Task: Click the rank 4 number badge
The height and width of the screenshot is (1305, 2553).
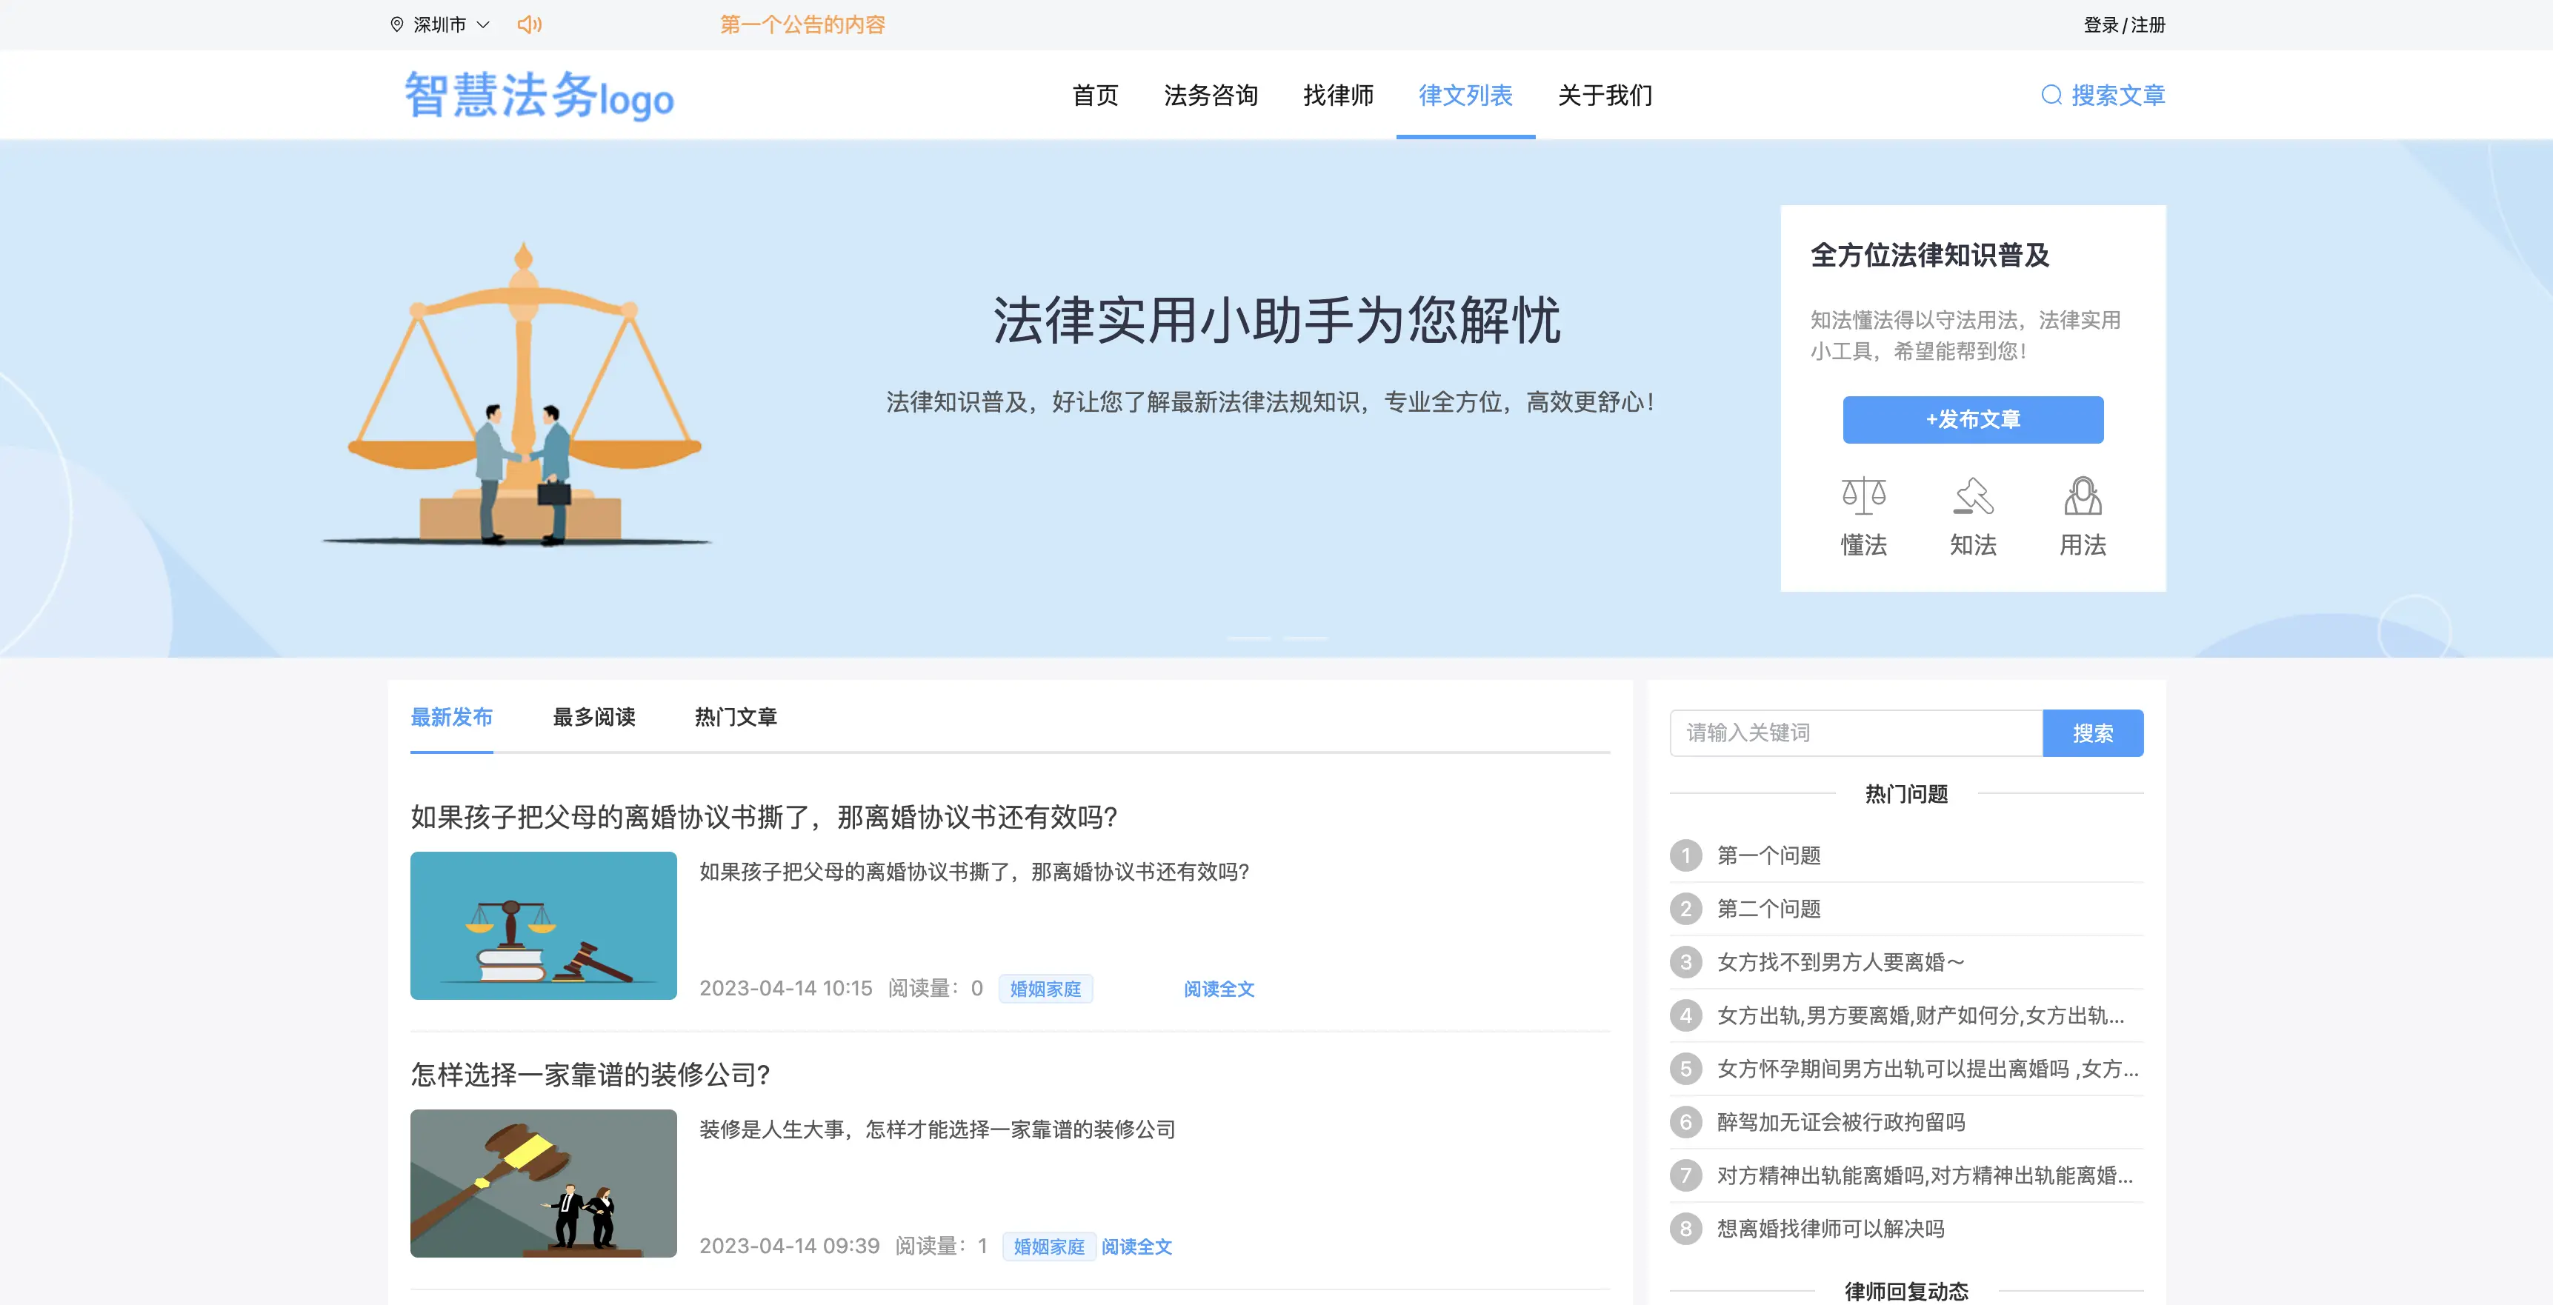Action: 1685,1015
